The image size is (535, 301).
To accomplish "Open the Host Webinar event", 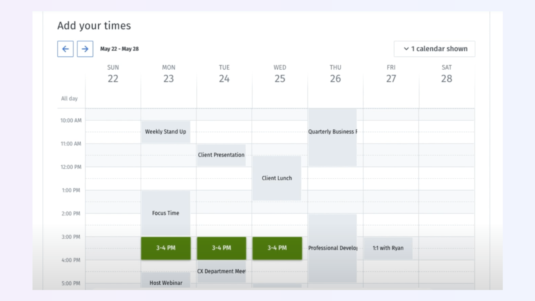I will pyautogui.click(x=166, y=281).
